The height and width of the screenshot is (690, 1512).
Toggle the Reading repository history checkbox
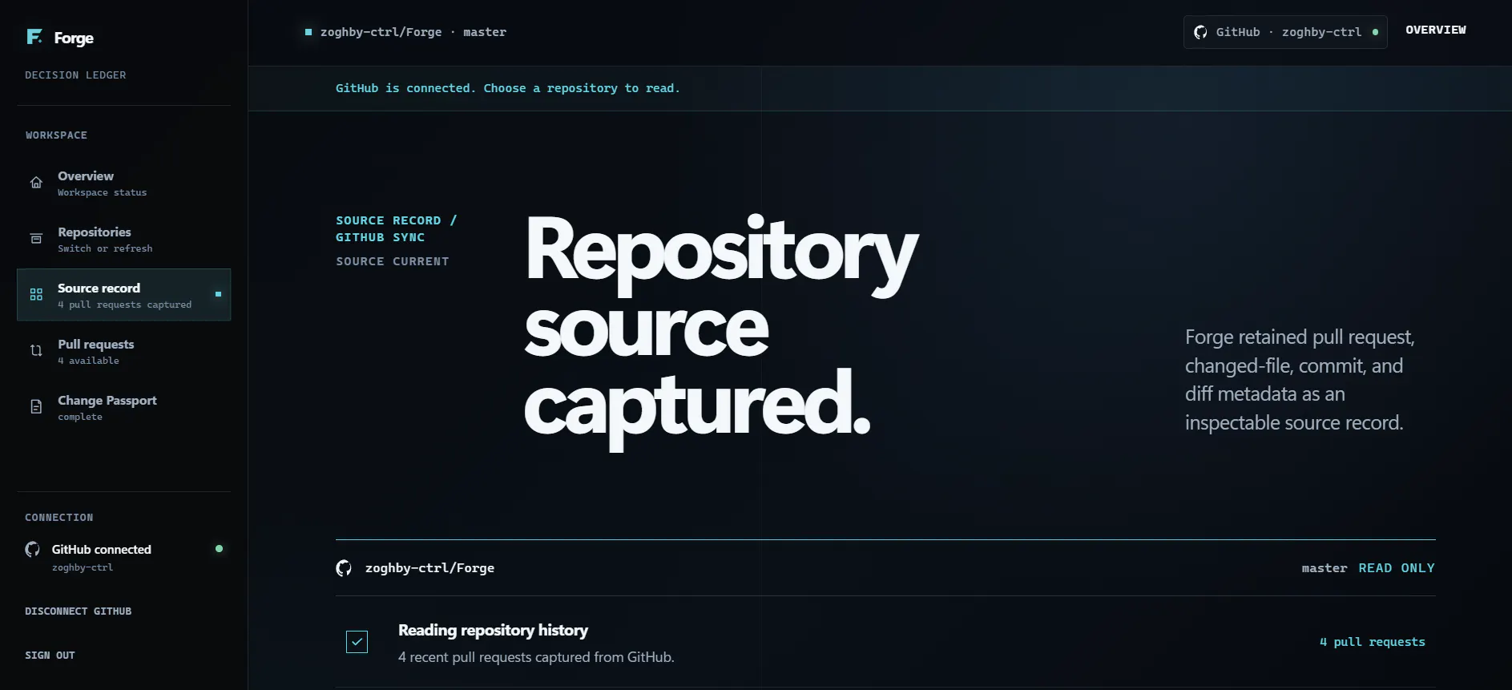coord(357,642)
